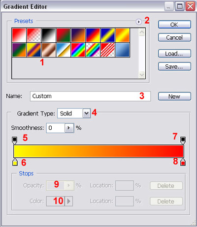Image resolution: width=197 pixels, height=227 pixels.
Task: Open the Gradient Type dropdown
Action: click(x=87, y=113)
